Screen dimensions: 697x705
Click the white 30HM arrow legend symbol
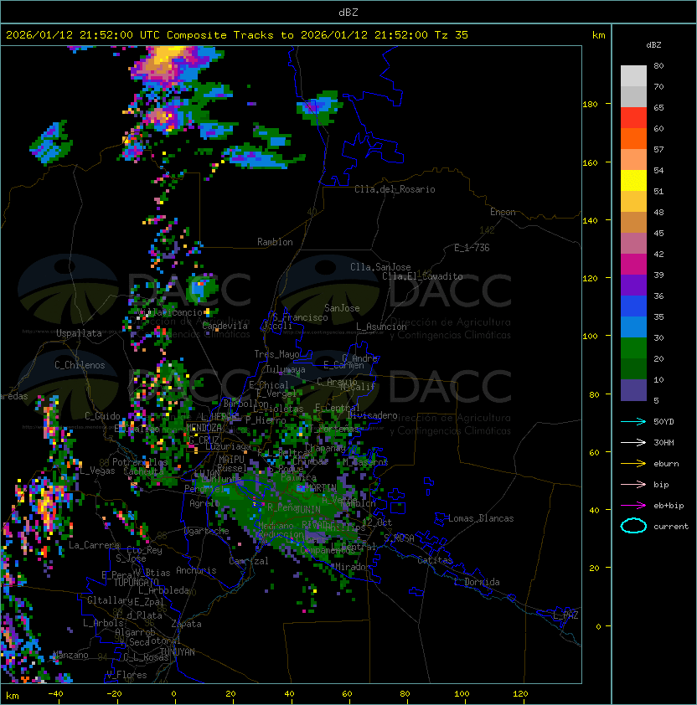pos(633,442)
